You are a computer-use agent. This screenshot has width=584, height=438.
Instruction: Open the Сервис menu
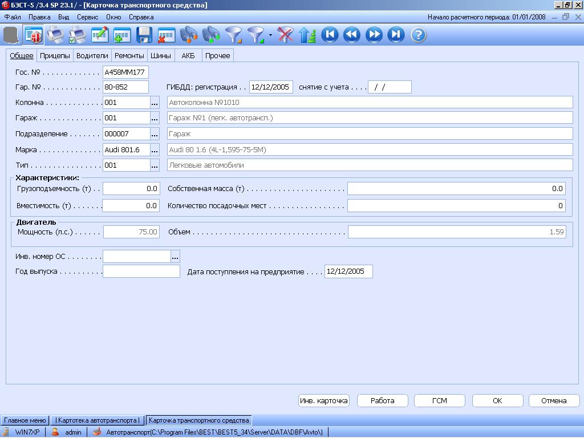coord(87,17)
